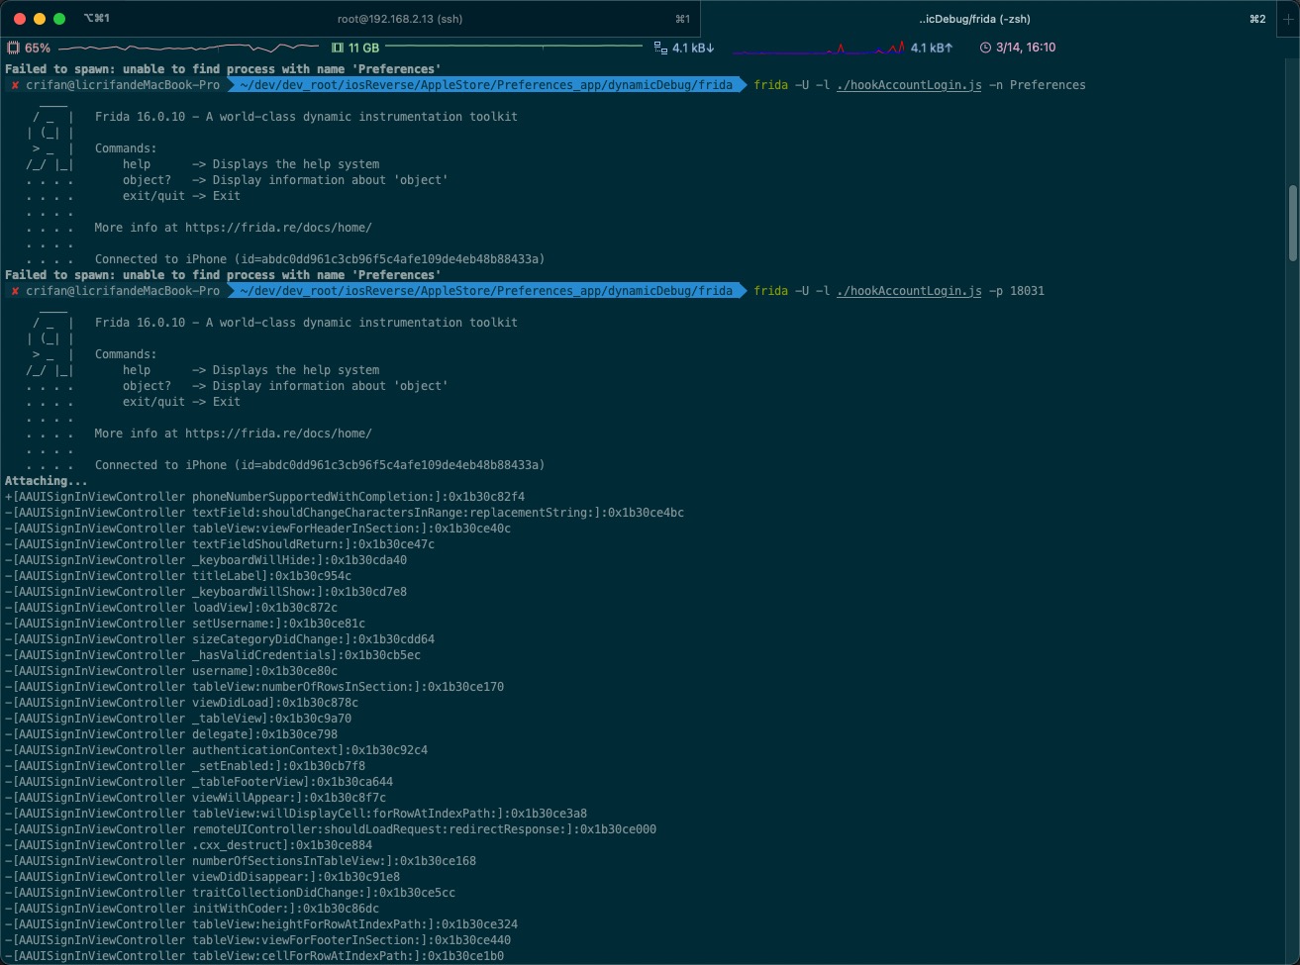Click the _tableFooterView method line
The height and width of the screenshot is (965, 1300).
pyautogui.click(x=199, y=782)
